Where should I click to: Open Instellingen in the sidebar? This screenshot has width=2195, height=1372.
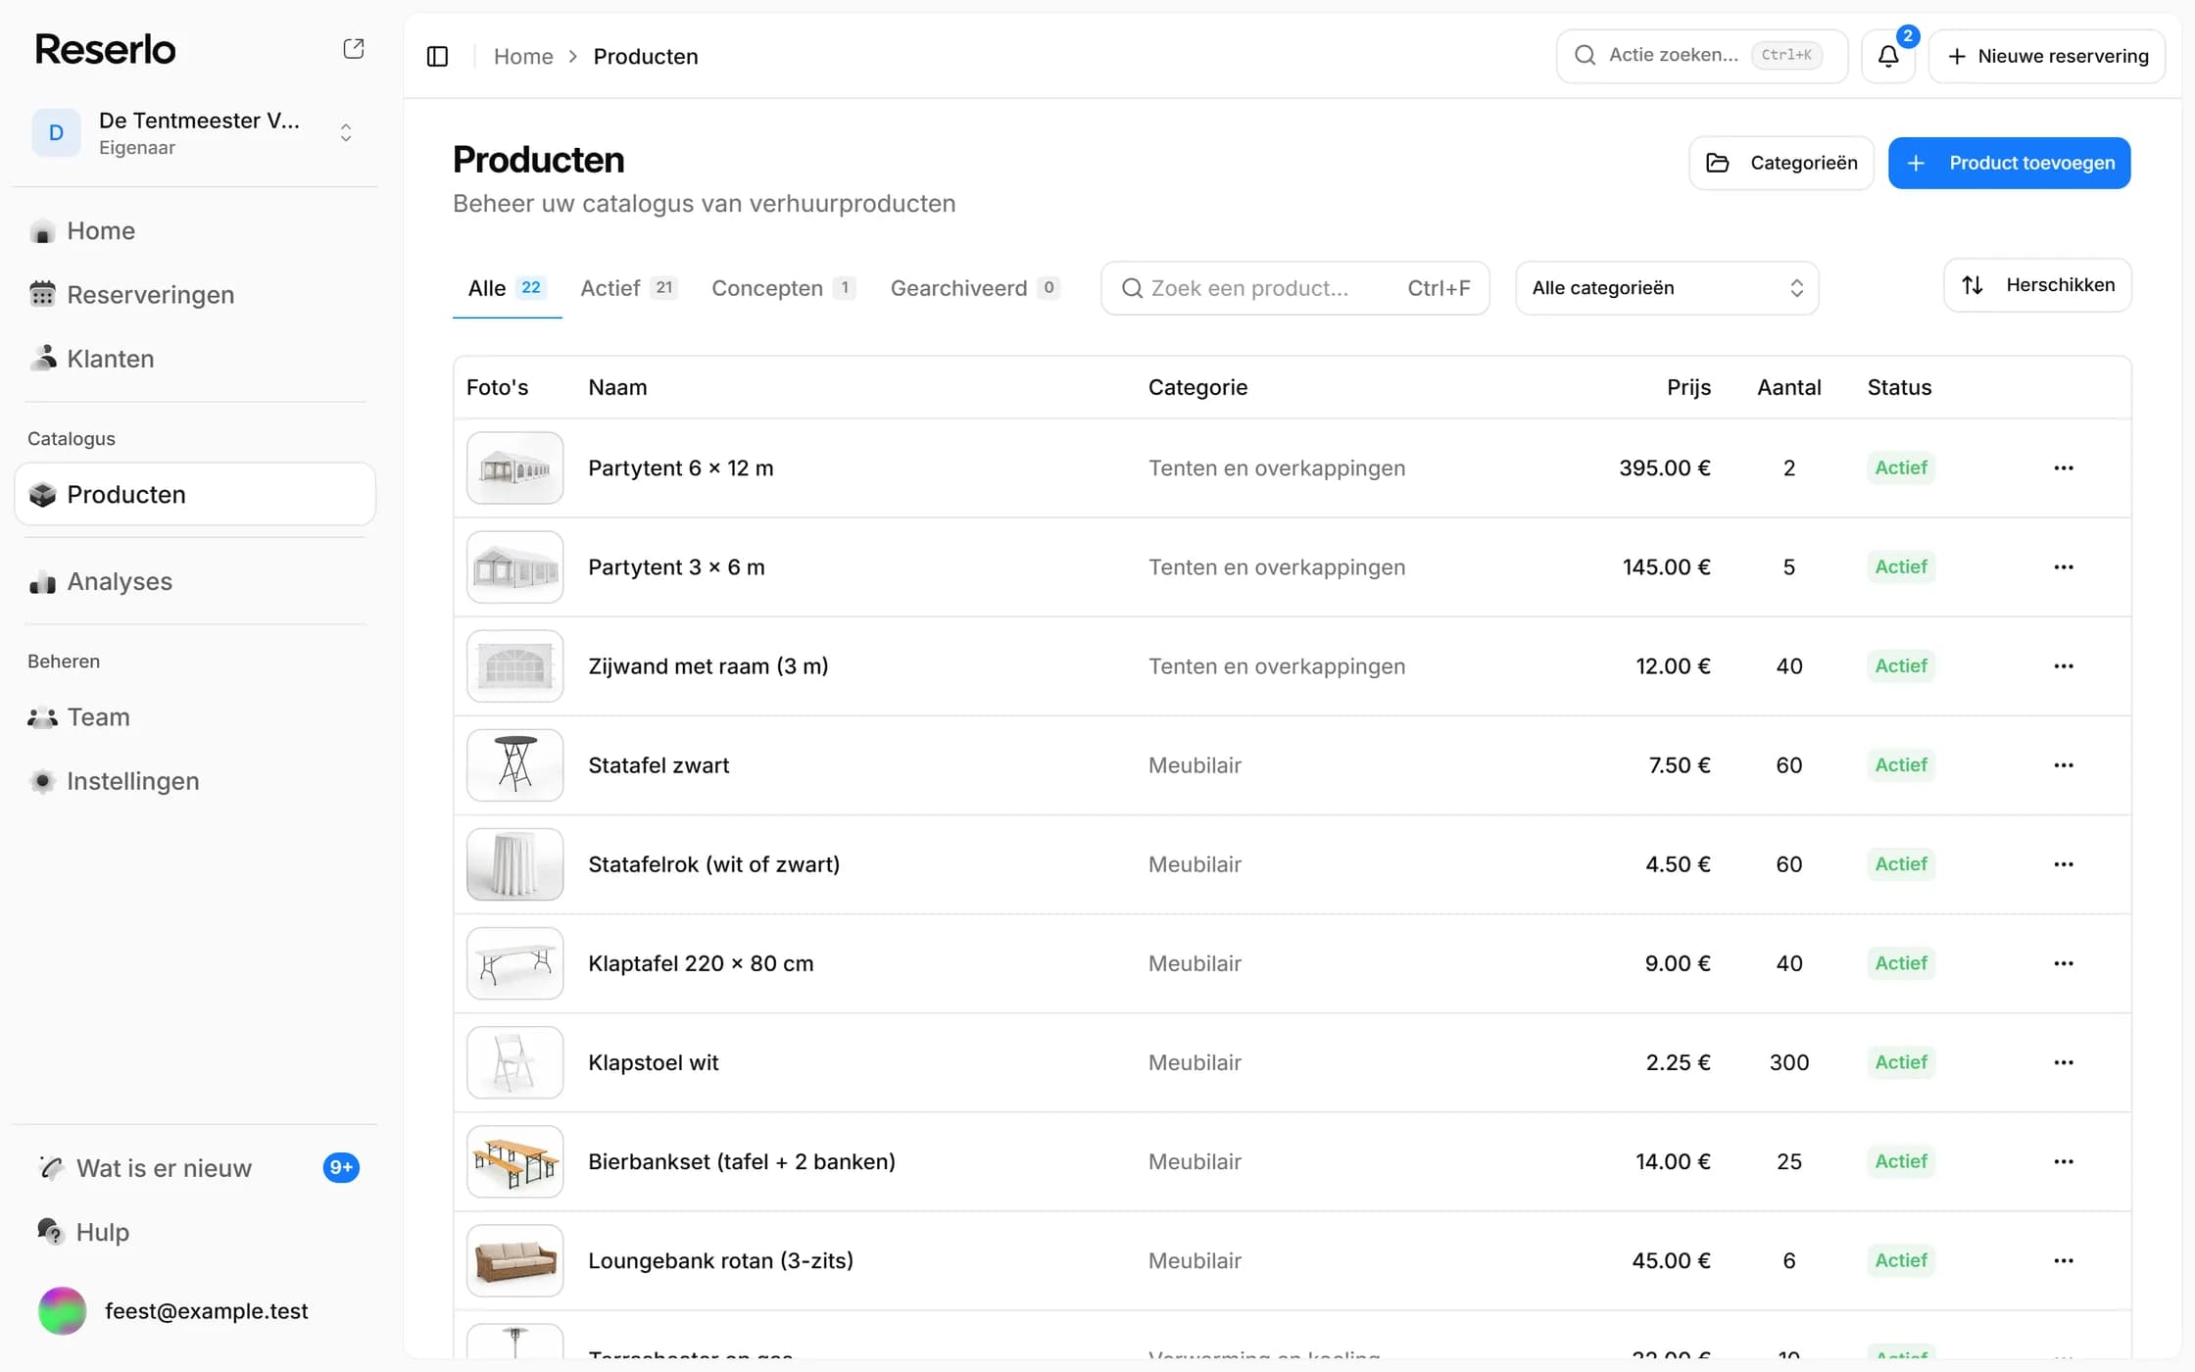195,781
